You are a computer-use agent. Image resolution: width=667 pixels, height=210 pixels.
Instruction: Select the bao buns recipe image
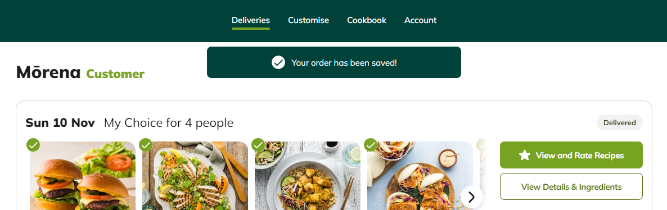pyautogui.click(x=420, y=176)
